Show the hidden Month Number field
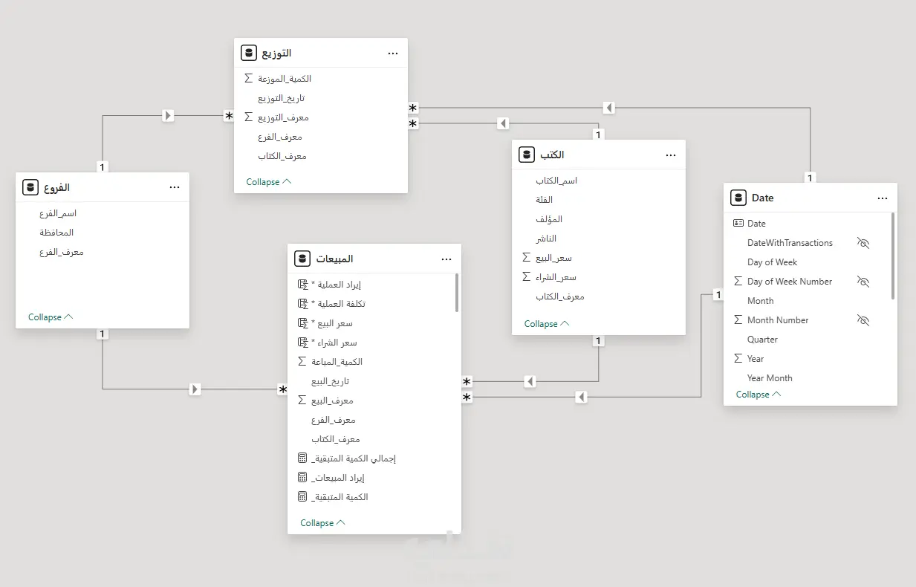Screen dimensions: 916x587 (x=863, y=320)
